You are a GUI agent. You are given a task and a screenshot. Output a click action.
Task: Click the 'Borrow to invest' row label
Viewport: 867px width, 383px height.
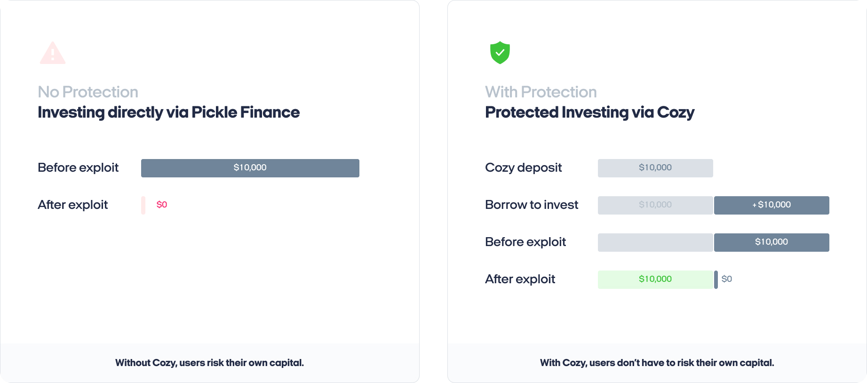point(532,205)
